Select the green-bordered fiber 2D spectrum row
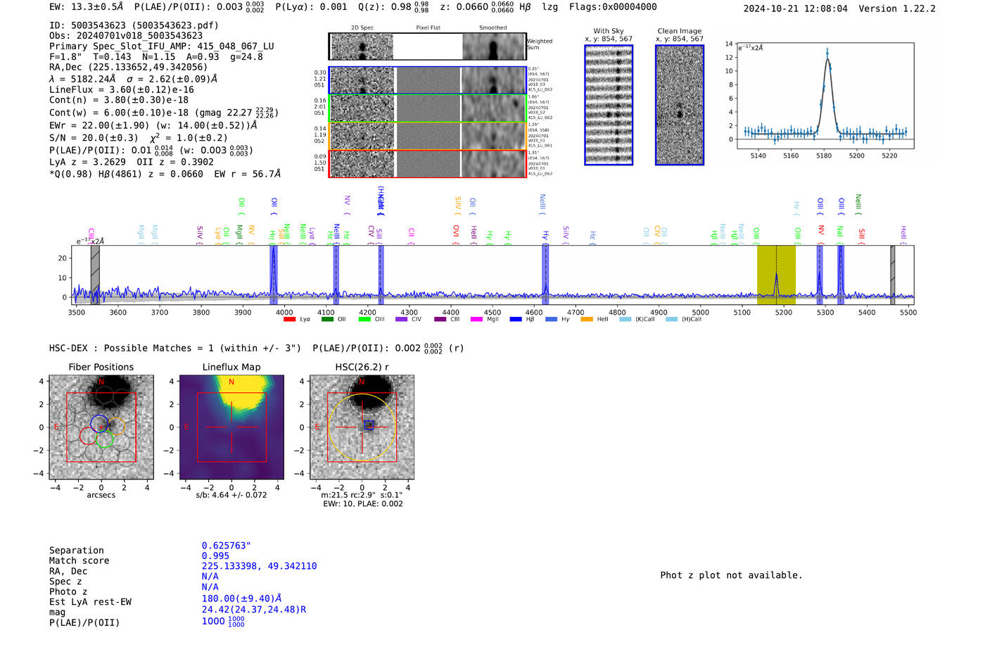 click(428, 108)
